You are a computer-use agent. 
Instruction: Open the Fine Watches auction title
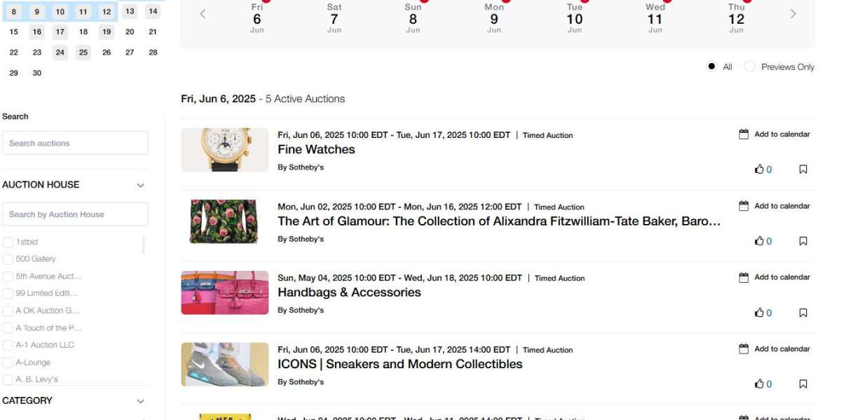[316, 149]
